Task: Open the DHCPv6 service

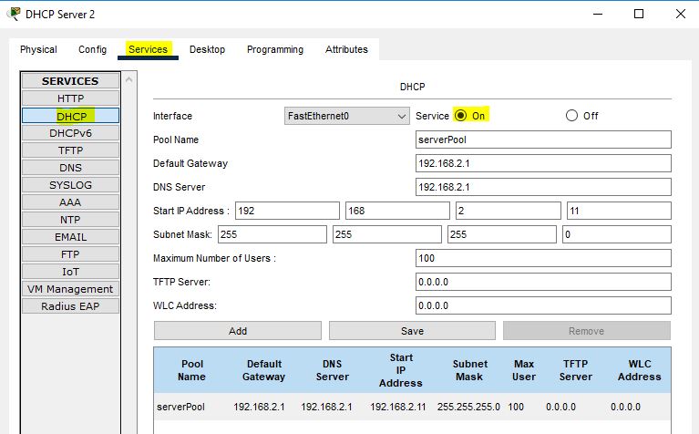Action: click(70, 133)
